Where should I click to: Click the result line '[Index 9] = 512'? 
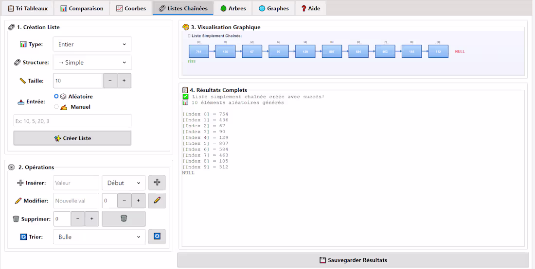click(x=205, y=167)
